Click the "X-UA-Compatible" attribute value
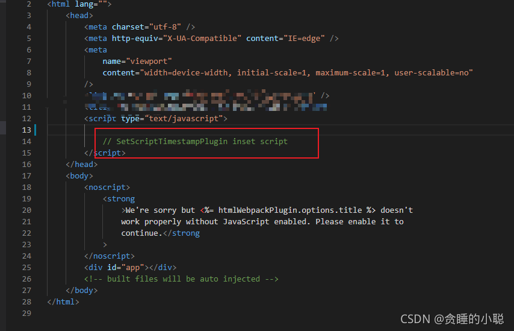The height and width of the screenshot is (331, 514). [202, 39]
